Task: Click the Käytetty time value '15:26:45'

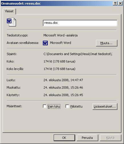Action: (77, 95)
